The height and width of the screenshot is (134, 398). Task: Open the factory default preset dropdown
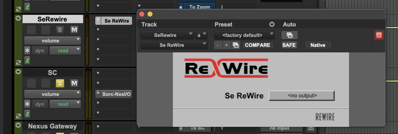click(244, 35)
